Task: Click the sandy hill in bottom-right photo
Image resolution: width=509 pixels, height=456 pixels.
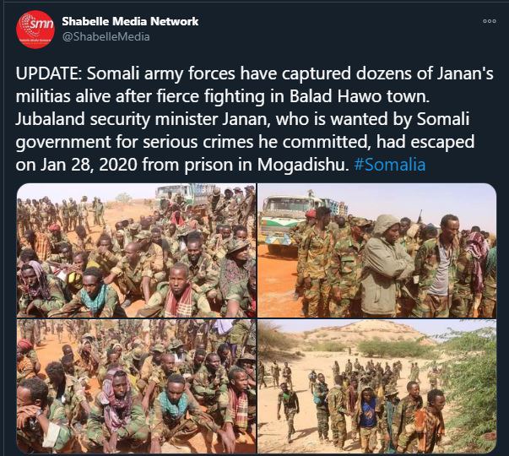Action: (x=364, y=333)
